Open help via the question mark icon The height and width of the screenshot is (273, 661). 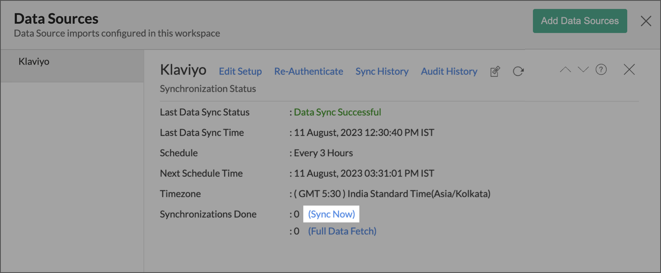tap(601, 70)
